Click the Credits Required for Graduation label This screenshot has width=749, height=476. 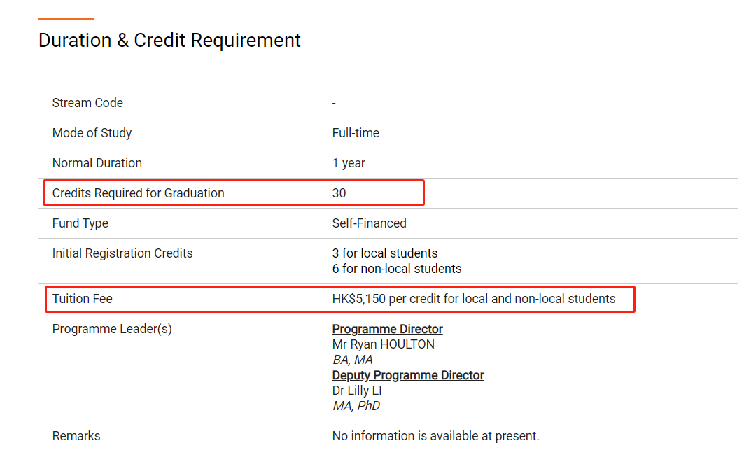[x=138, y=193]
